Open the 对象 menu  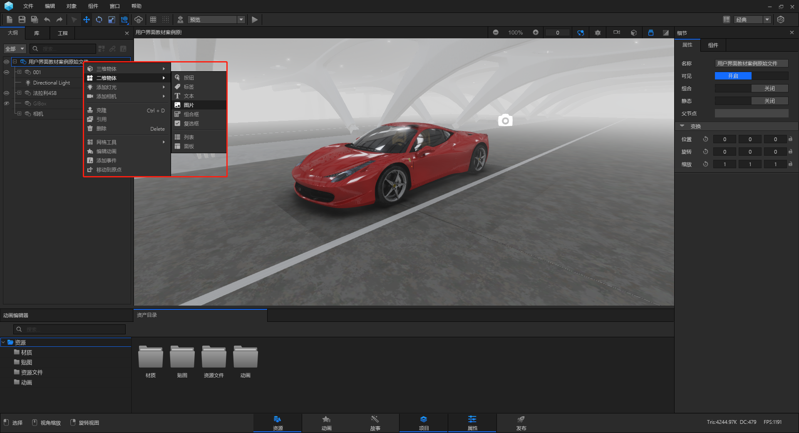[72, 6]
